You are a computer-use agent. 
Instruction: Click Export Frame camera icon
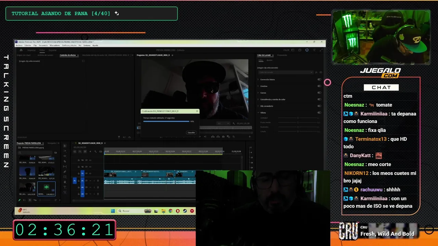pos(223,137)
